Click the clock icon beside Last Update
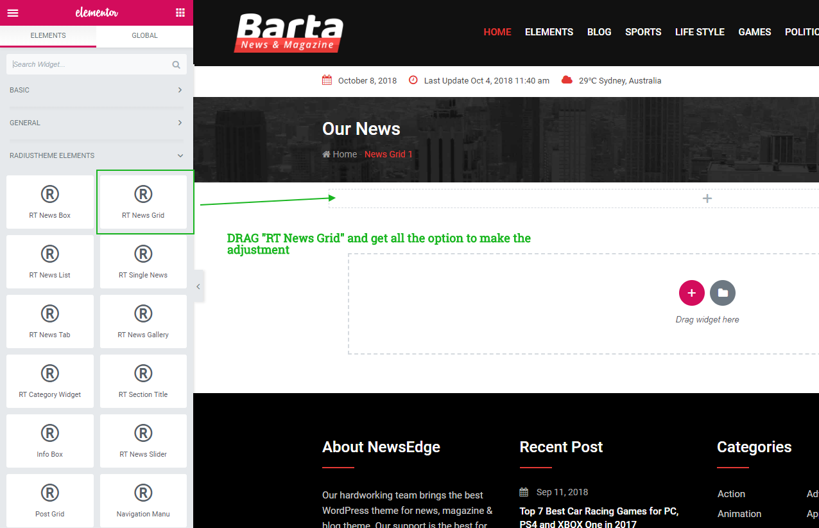Screen dimensions: 819x528 point(413,80)
